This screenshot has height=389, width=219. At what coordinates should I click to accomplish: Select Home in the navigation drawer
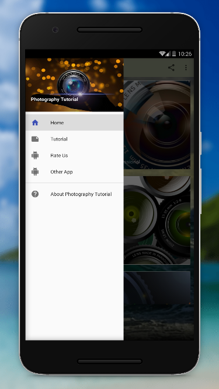[x=75, y=122]
